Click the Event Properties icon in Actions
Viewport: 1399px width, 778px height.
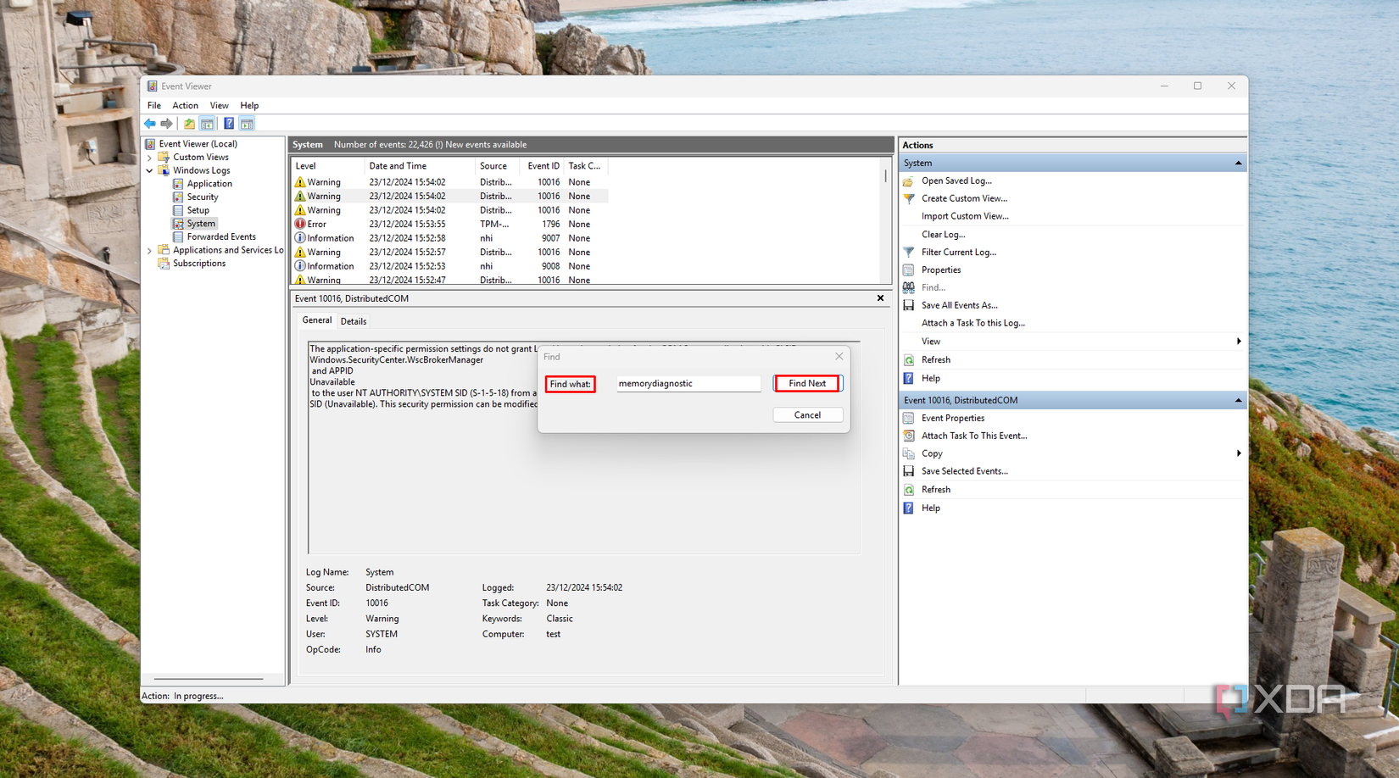pyautogui.click(x=909, y=418)
